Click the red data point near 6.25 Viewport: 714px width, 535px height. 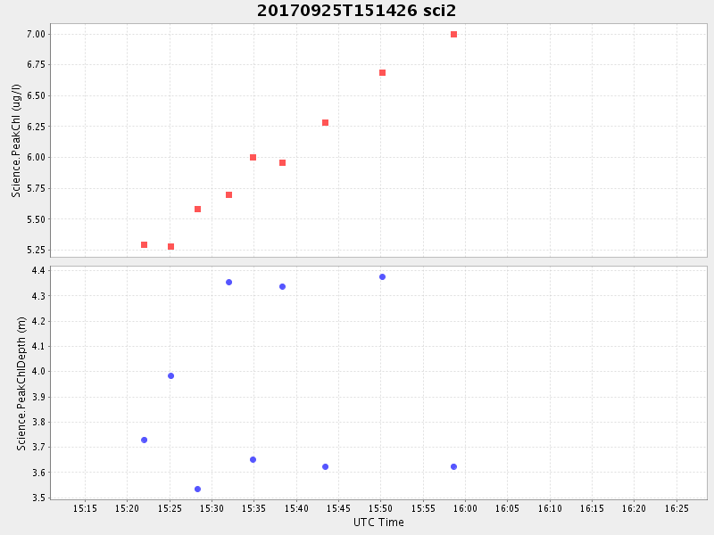[325, 123]
